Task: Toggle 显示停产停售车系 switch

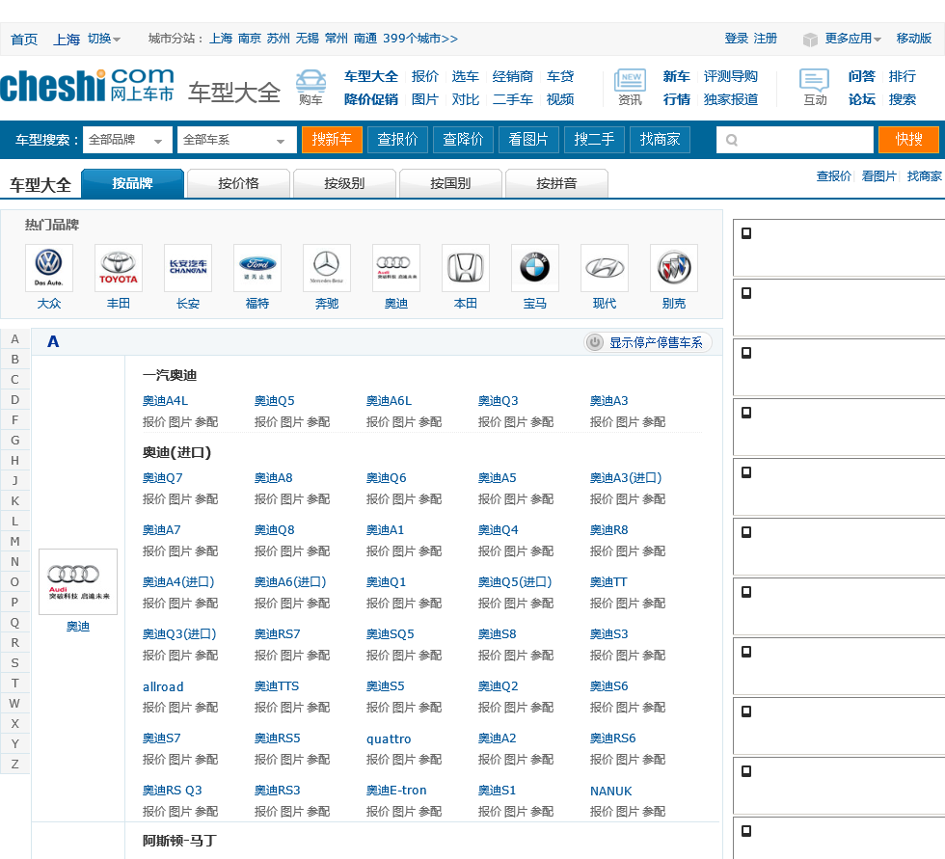Action: point(648,342)
